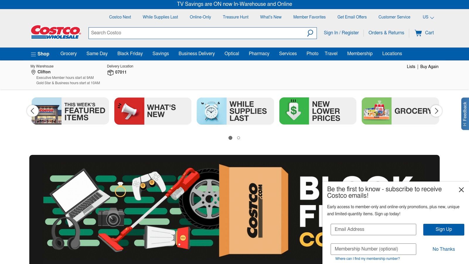Click the Clifton warehouse name
Screen dimensions: 469x264
click(x=44, y=72)
